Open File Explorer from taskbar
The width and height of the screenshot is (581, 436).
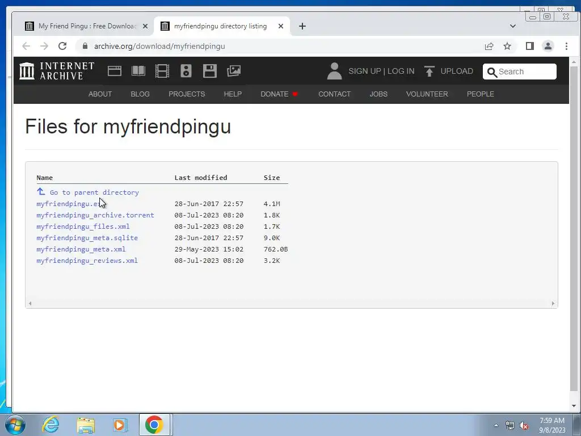coord(86,425)
